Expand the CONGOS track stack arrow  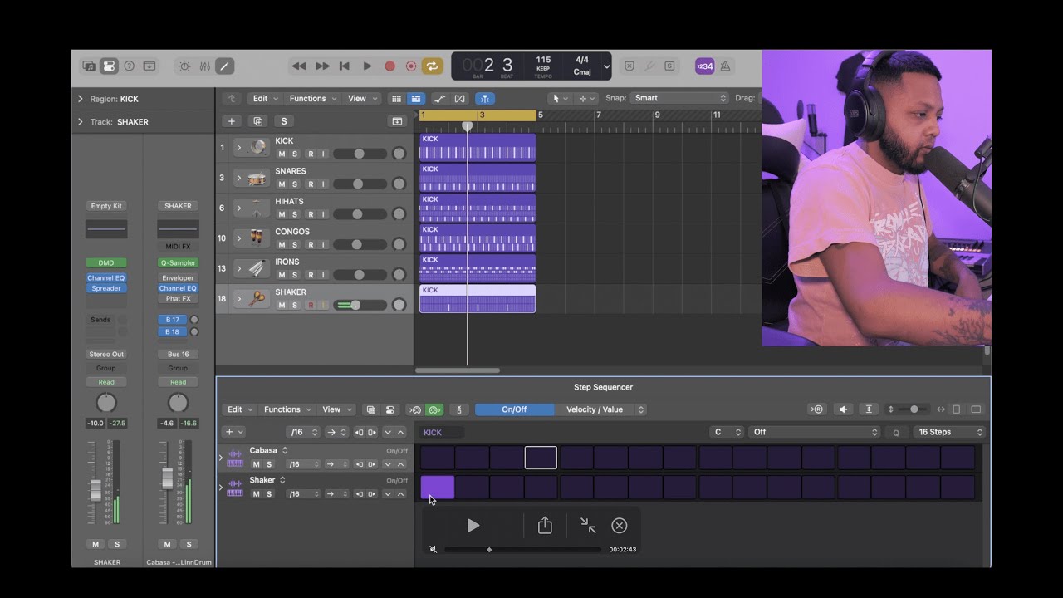239,238
